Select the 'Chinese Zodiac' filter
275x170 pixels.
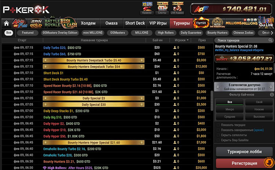(243, 33)
